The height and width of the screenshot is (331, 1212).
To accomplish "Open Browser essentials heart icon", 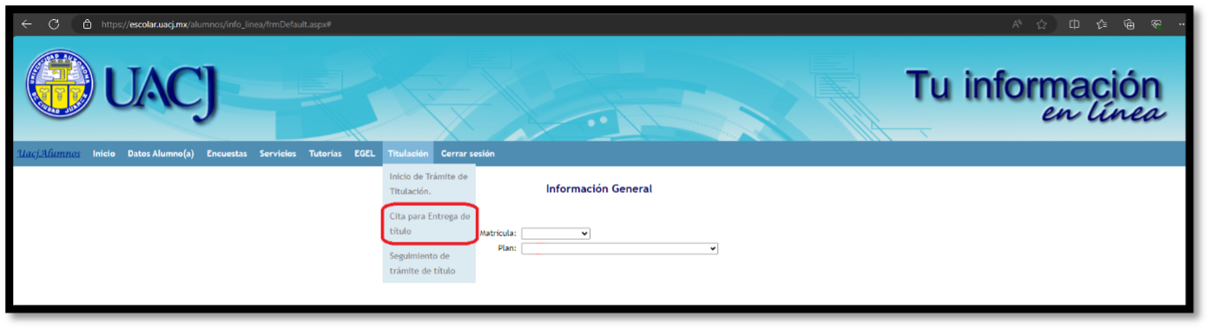I will [x=1156, y=24].
